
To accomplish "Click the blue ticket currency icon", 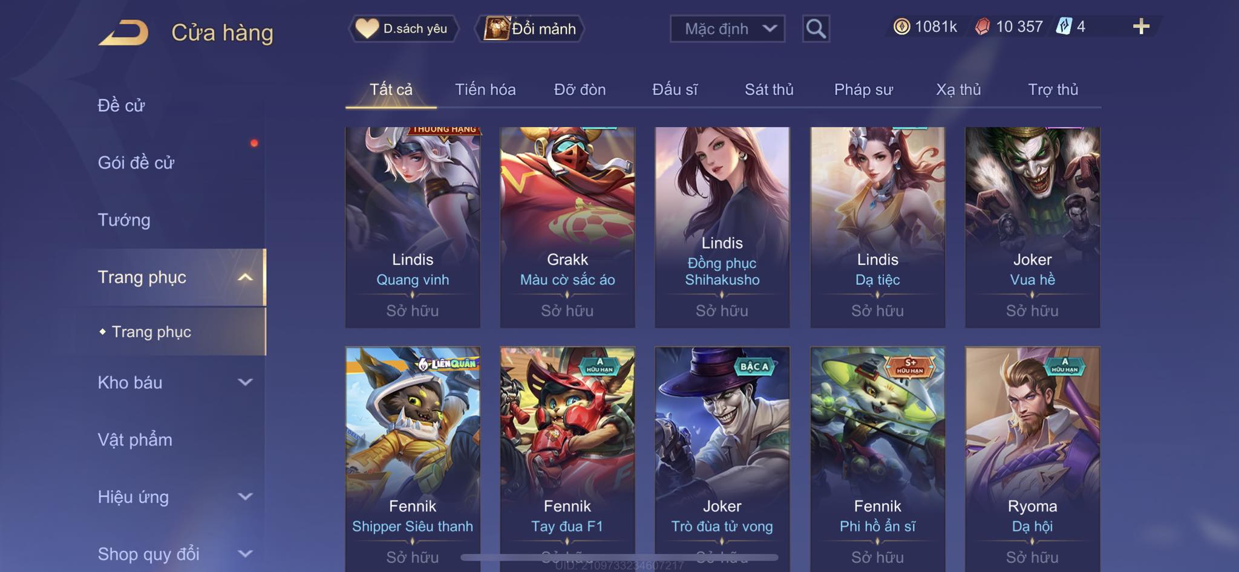I will point(1064,27).
